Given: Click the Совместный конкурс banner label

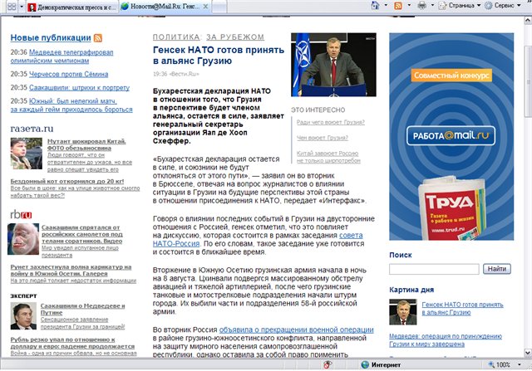Looking at the screenshot, I should [x=451, y=76].
